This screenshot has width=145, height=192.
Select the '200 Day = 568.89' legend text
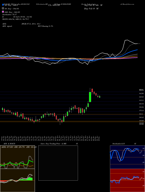pos(12,12)
